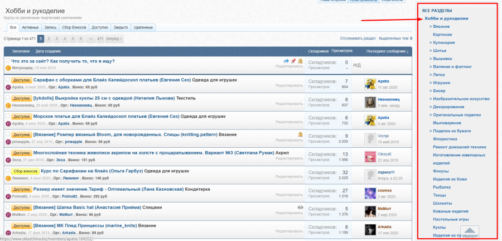Select checkbox for Курс по Сарафанам thread
The height and width of the screenshot is (241, 502).
[8, 171]
